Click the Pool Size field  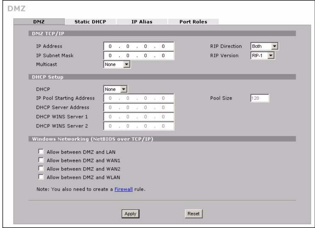coord(259,98)
